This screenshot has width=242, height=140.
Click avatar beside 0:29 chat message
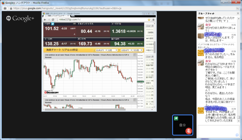click(201, 110)
